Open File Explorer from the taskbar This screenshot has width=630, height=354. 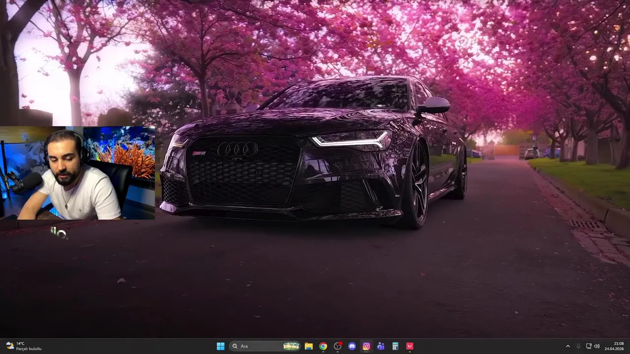(x=309, y=346)
